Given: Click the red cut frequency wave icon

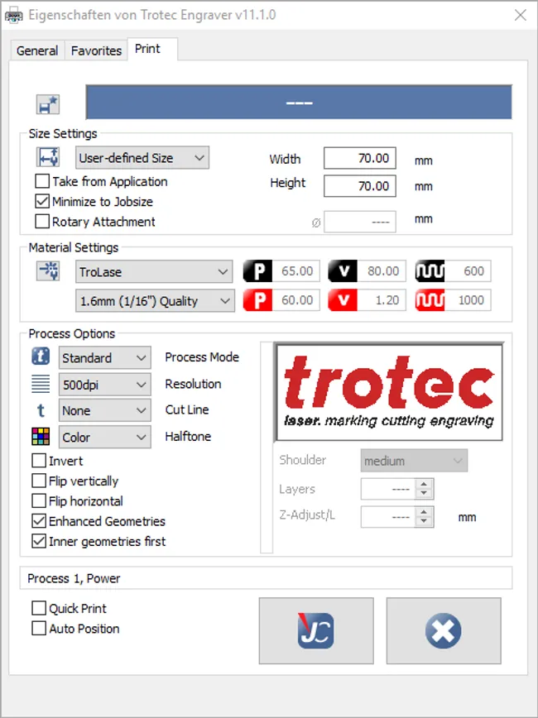Looking at the screenshot, I should 430,300.
